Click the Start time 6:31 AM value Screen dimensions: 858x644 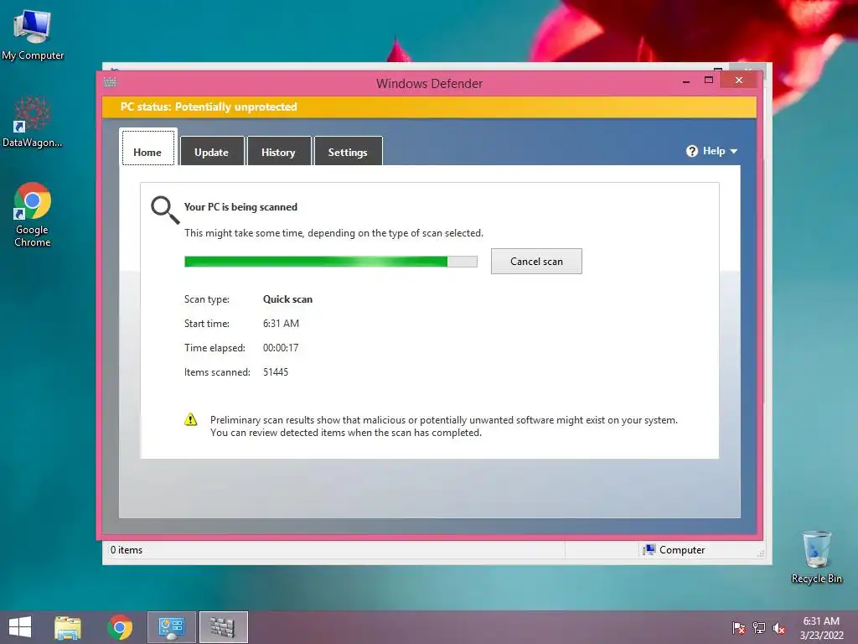pyautogui.click(x=281, y=324)
